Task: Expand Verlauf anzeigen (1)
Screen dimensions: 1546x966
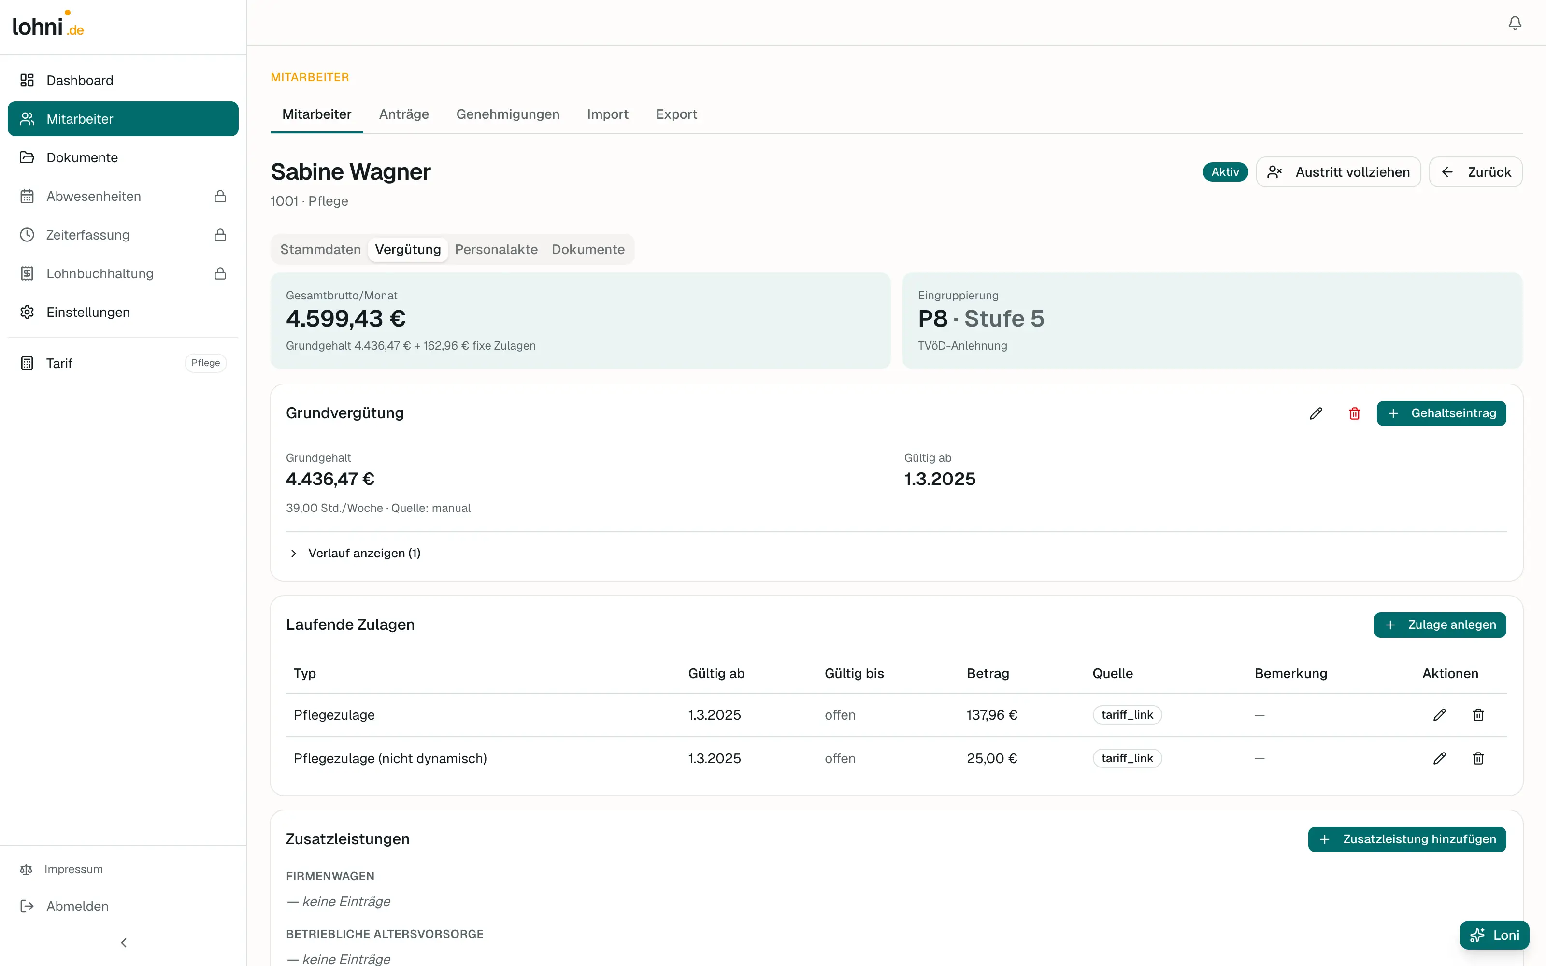Action: click(355, 554)
